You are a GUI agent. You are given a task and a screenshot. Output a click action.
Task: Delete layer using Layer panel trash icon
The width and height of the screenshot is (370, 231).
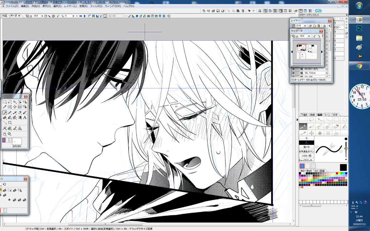(319, 26)
